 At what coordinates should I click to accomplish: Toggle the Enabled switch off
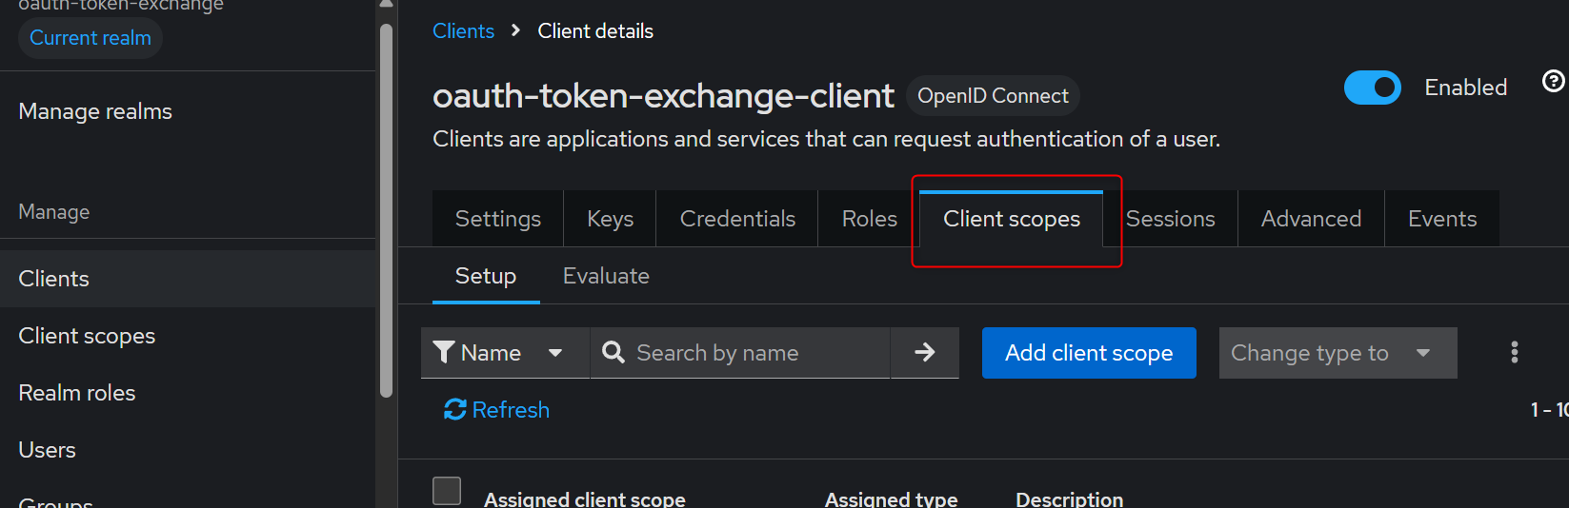(x=1372, y=88)
